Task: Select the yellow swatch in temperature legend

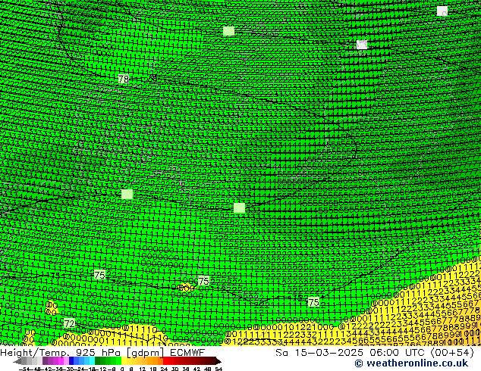Action: 124,361
